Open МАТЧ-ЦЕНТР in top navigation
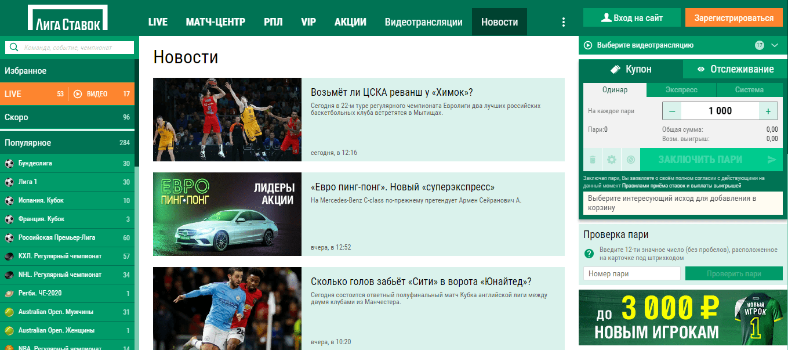Screen dimensions: 788x350 pos(216,22)
